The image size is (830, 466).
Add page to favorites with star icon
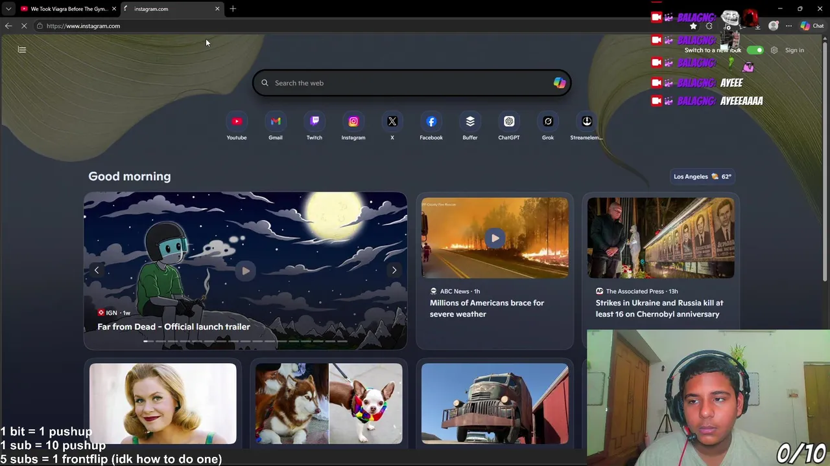tap(693, 26)
